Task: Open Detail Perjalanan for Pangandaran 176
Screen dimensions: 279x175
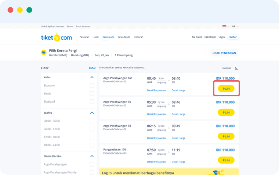Action: tap(156, 162)
